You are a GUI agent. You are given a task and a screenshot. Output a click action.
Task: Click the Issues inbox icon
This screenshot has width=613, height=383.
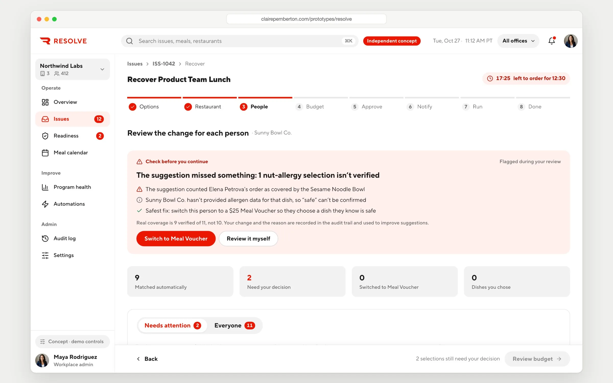pos(45,119)
